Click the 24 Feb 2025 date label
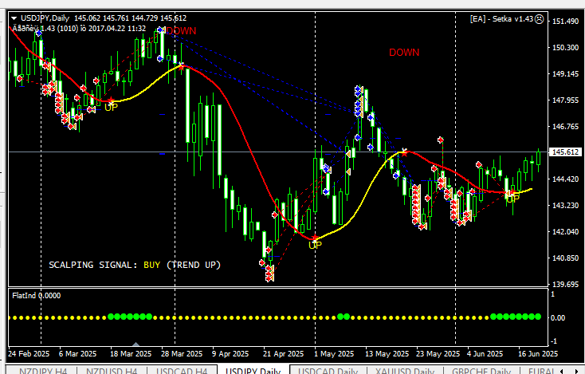Viewport: 585px width, 374px height. (x=29, y=353)
